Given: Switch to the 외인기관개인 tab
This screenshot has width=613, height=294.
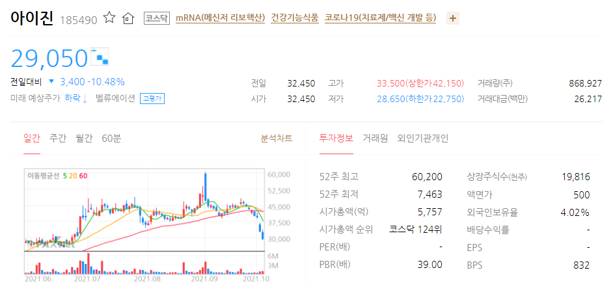Looking at the screenshot, I should tap(422, 138).
